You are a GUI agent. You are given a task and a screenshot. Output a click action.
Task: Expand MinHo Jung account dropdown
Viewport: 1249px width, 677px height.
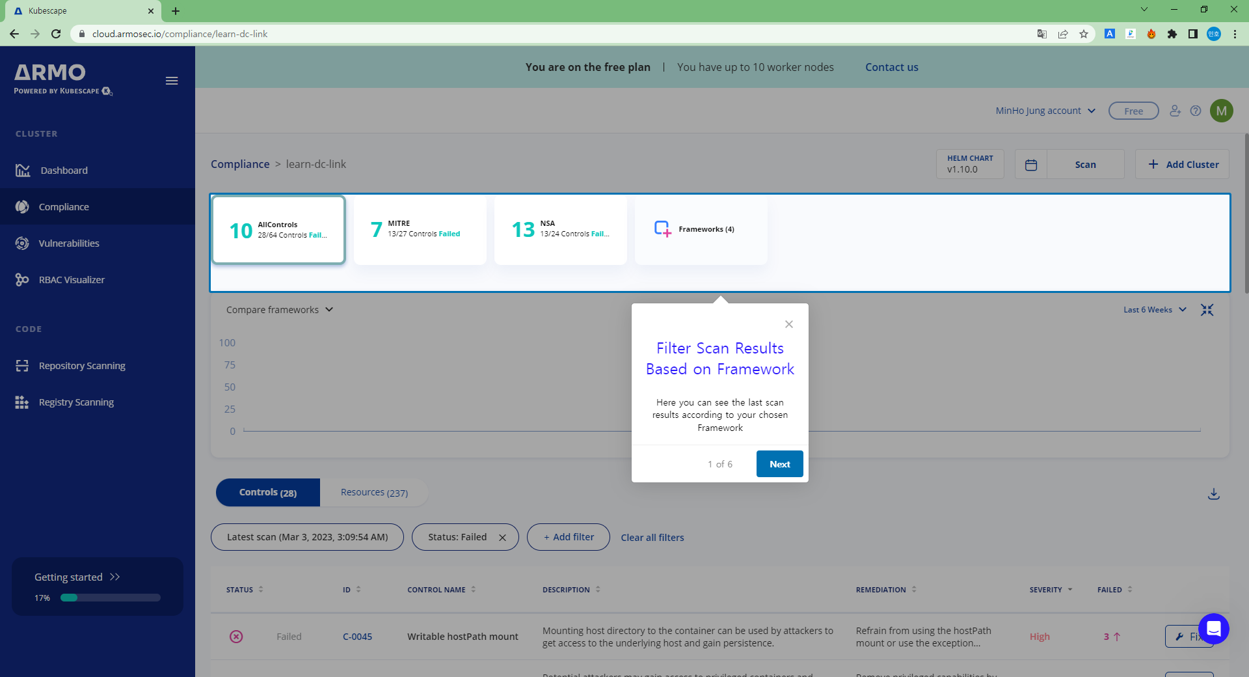(1045, 111)
